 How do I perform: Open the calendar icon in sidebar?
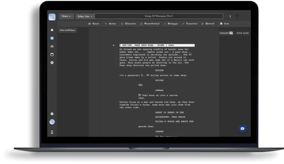tap(52, 54)
